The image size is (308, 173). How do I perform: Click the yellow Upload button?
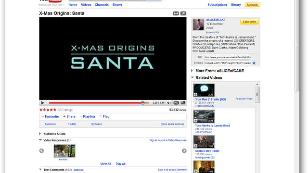coord(252,5)
